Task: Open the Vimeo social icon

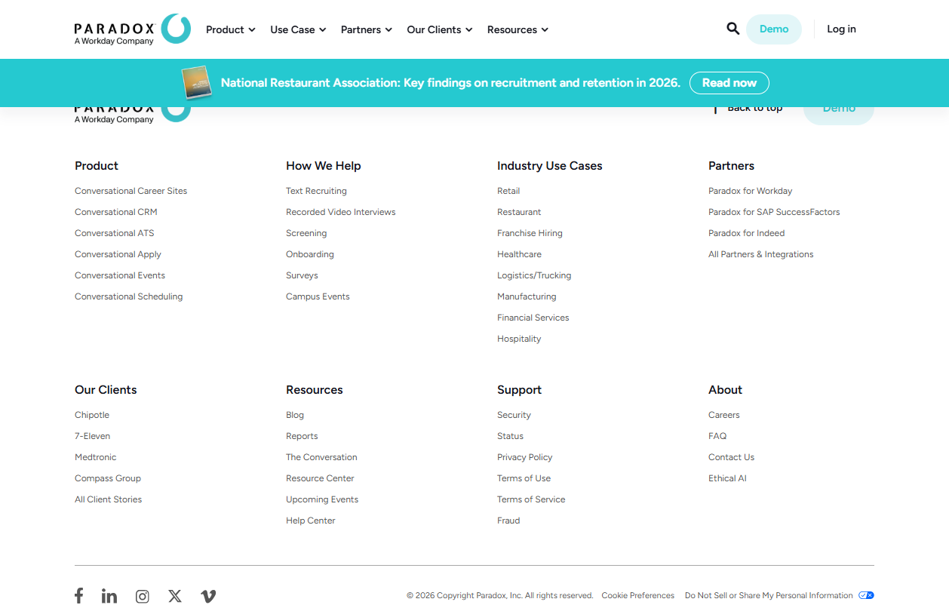Action: 208,596
